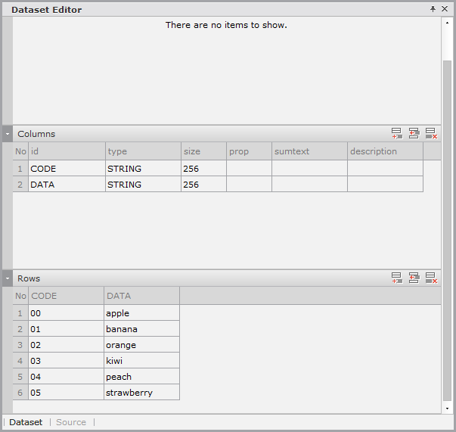Click the STRING type cell for DATA column

click(x=143, y=185)
